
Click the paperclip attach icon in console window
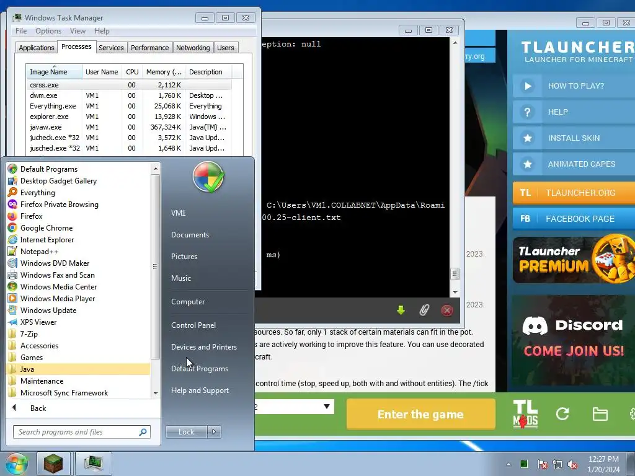pos(424,311)
